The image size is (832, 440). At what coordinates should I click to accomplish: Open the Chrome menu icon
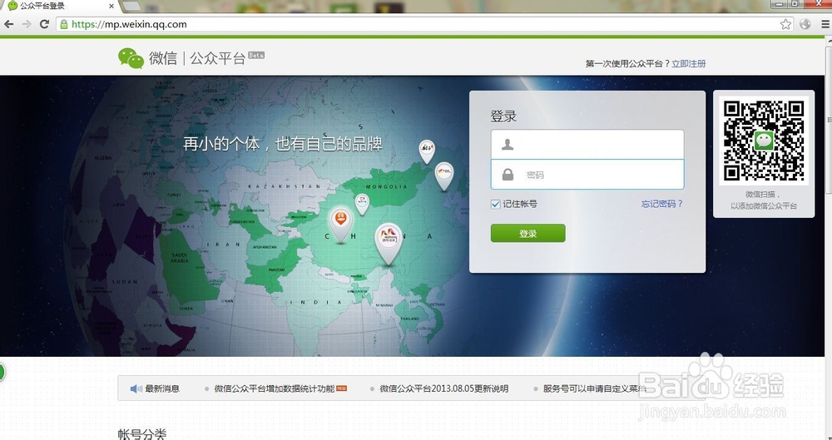(825, 24)
